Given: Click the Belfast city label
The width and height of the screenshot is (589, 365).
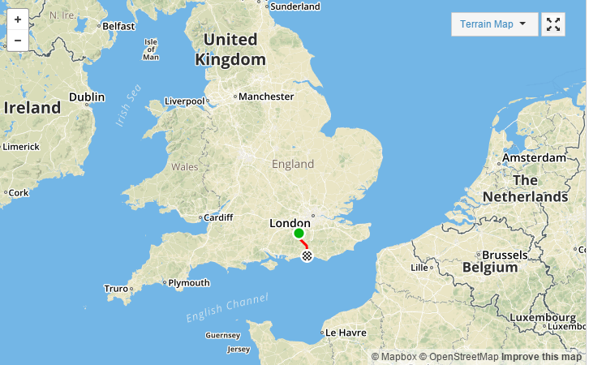Looking at the screenshot, I should click(118, 26).
